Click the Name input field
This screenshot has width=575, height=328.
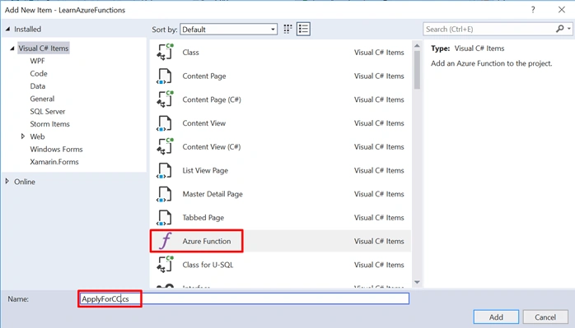point(244,298)
